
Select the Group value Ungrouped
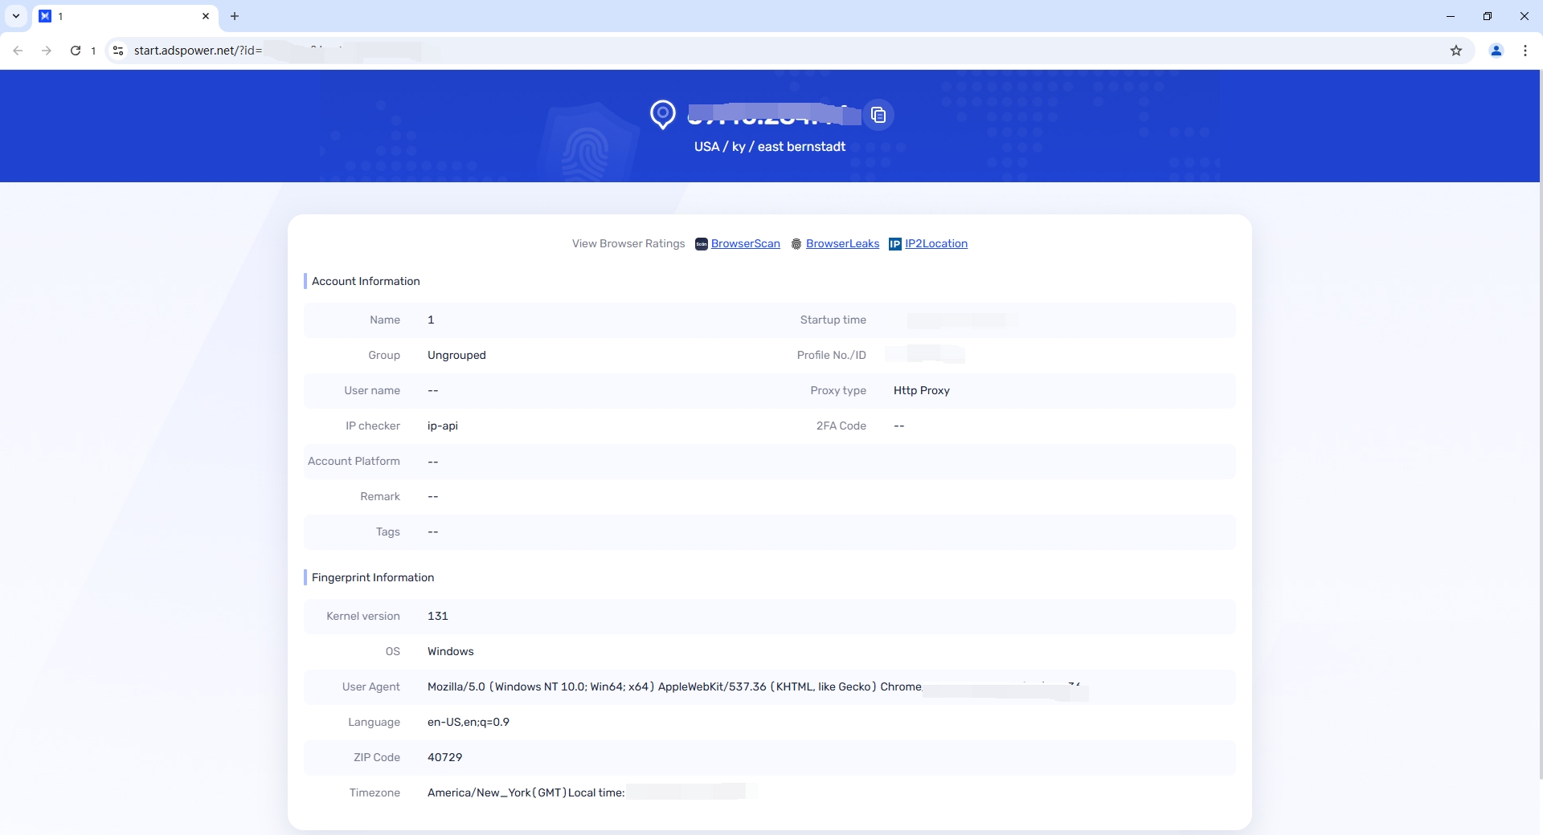[x=456, y=356]
